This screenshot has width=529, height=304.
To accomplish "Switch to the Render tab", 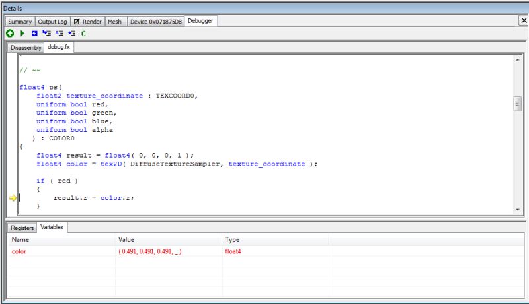I will click(88, 22).
